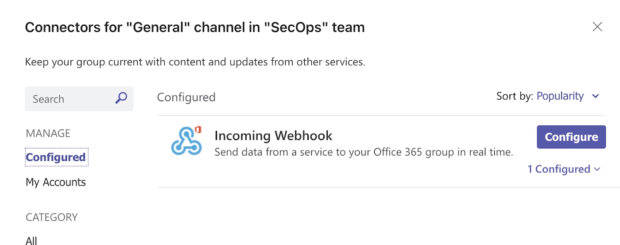Open the Sort by Popularity dropdown
The image size is (620, 245).
tap(560, 96)
